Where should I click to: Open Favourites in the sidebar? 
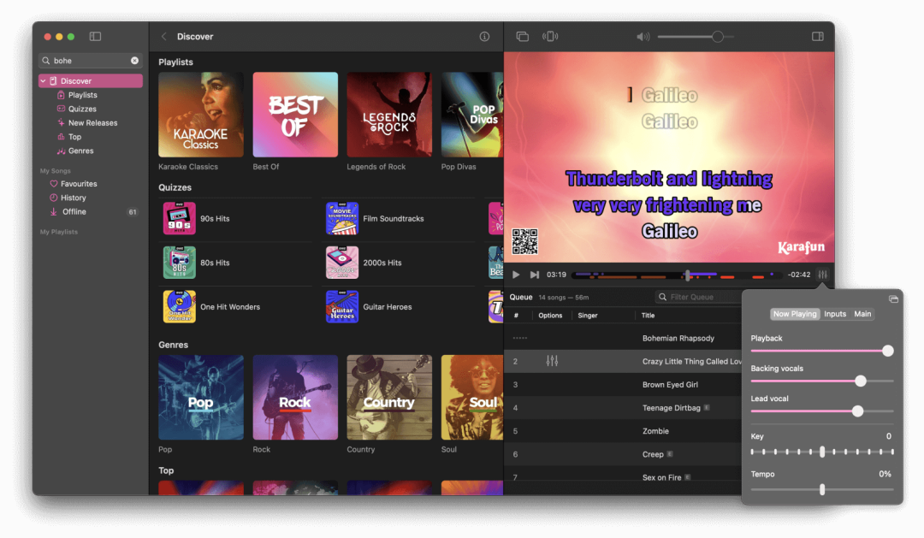click(x=79, y=184)
